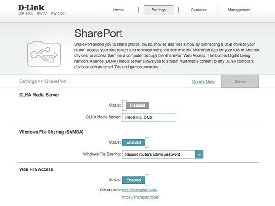Open the Home tab
275x206 pixels.
click(x=118, y=10)
